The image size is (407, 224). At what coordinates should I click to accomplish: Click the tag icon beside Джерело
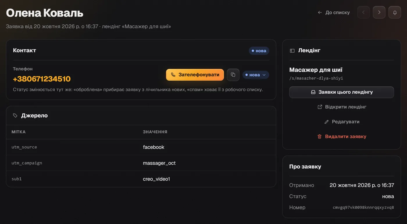[x=15, y=116]
